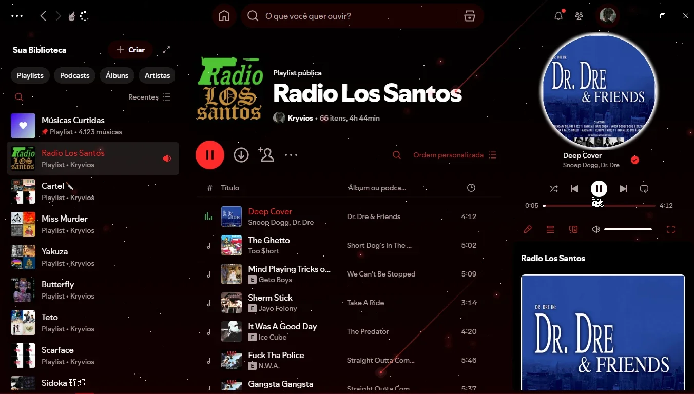Click the flame lyrics icon in top bar
The image size is (694, 394).
[x=71, y=16]
